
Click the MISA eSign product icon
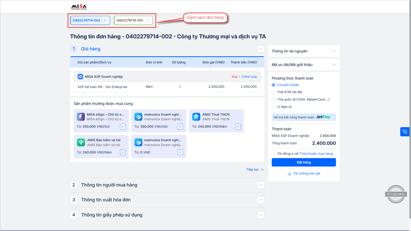[x=81, y=117]
